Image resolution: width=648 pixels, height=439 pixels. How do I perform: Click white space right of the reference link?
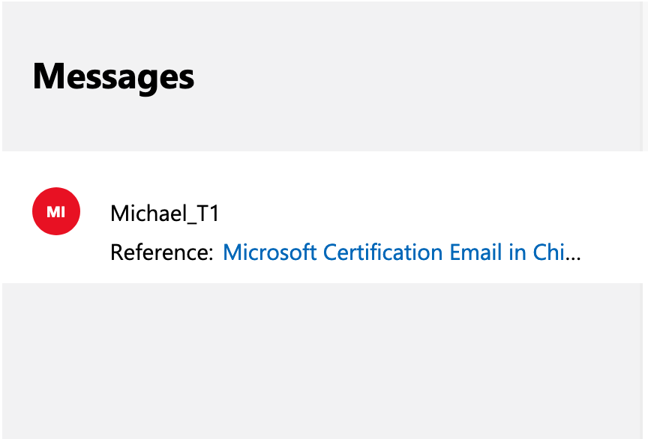(x=612, y=252)
